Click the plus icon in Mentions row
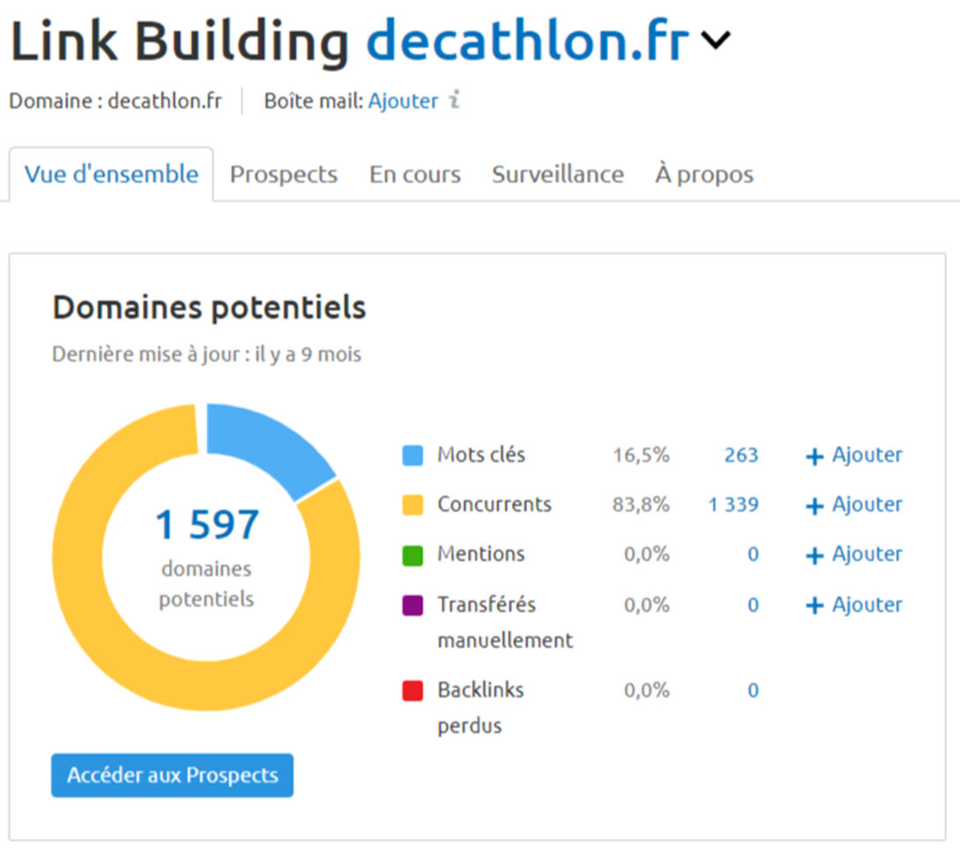This screenshot has width=960, height=849. pyautogui.click(x=815, y=556)
